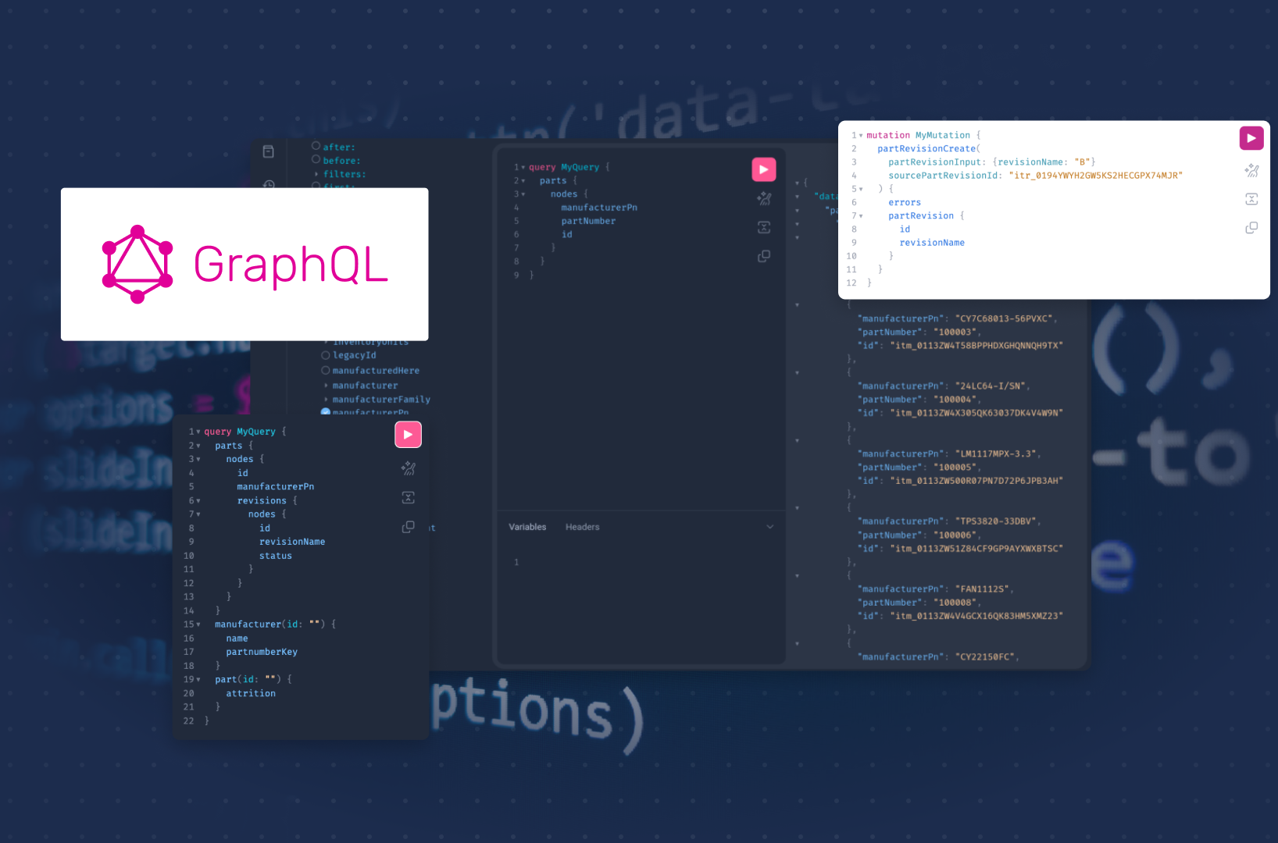Expand the manufacturerFamily field in the explorer

pyautogui.click(x=327, y=400)
